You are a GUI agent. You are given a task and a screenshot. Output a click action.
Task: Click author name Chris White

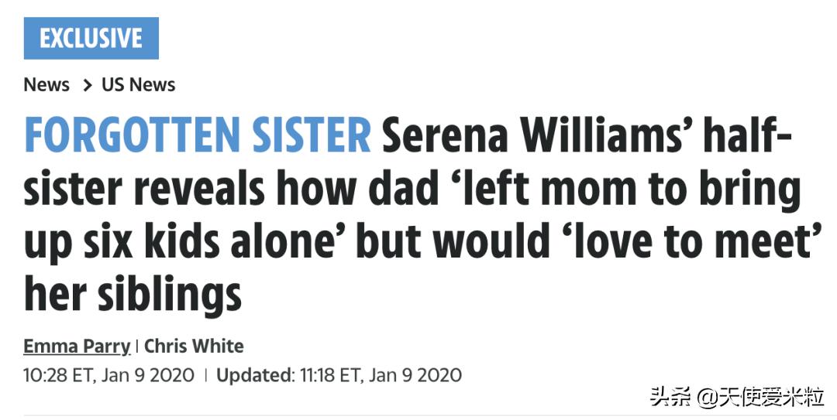click(194, 346)
